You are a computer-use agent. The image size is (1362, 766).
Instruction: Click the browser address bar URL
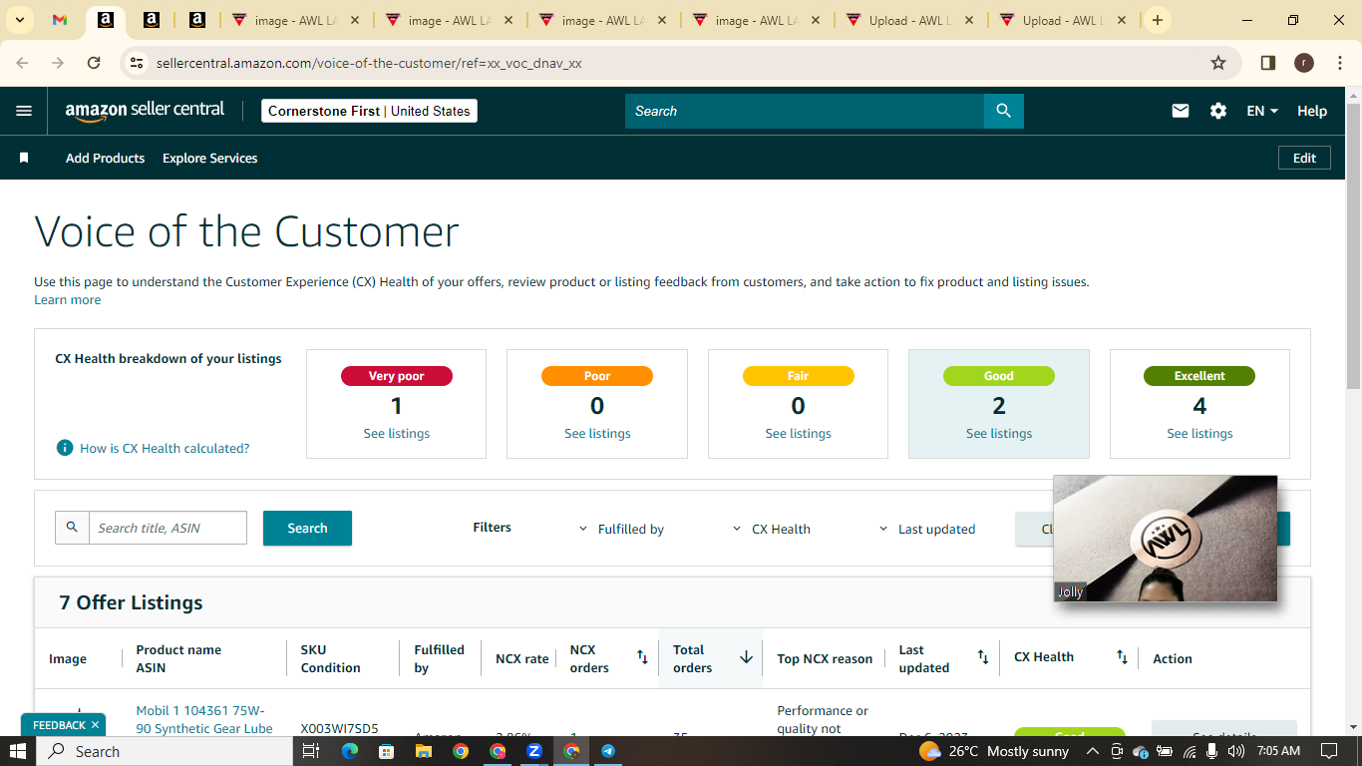click(369, 63)
